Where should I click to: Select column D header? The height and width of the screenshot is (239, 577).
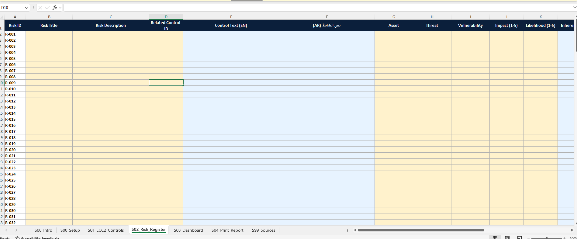[x=166, y=17]
